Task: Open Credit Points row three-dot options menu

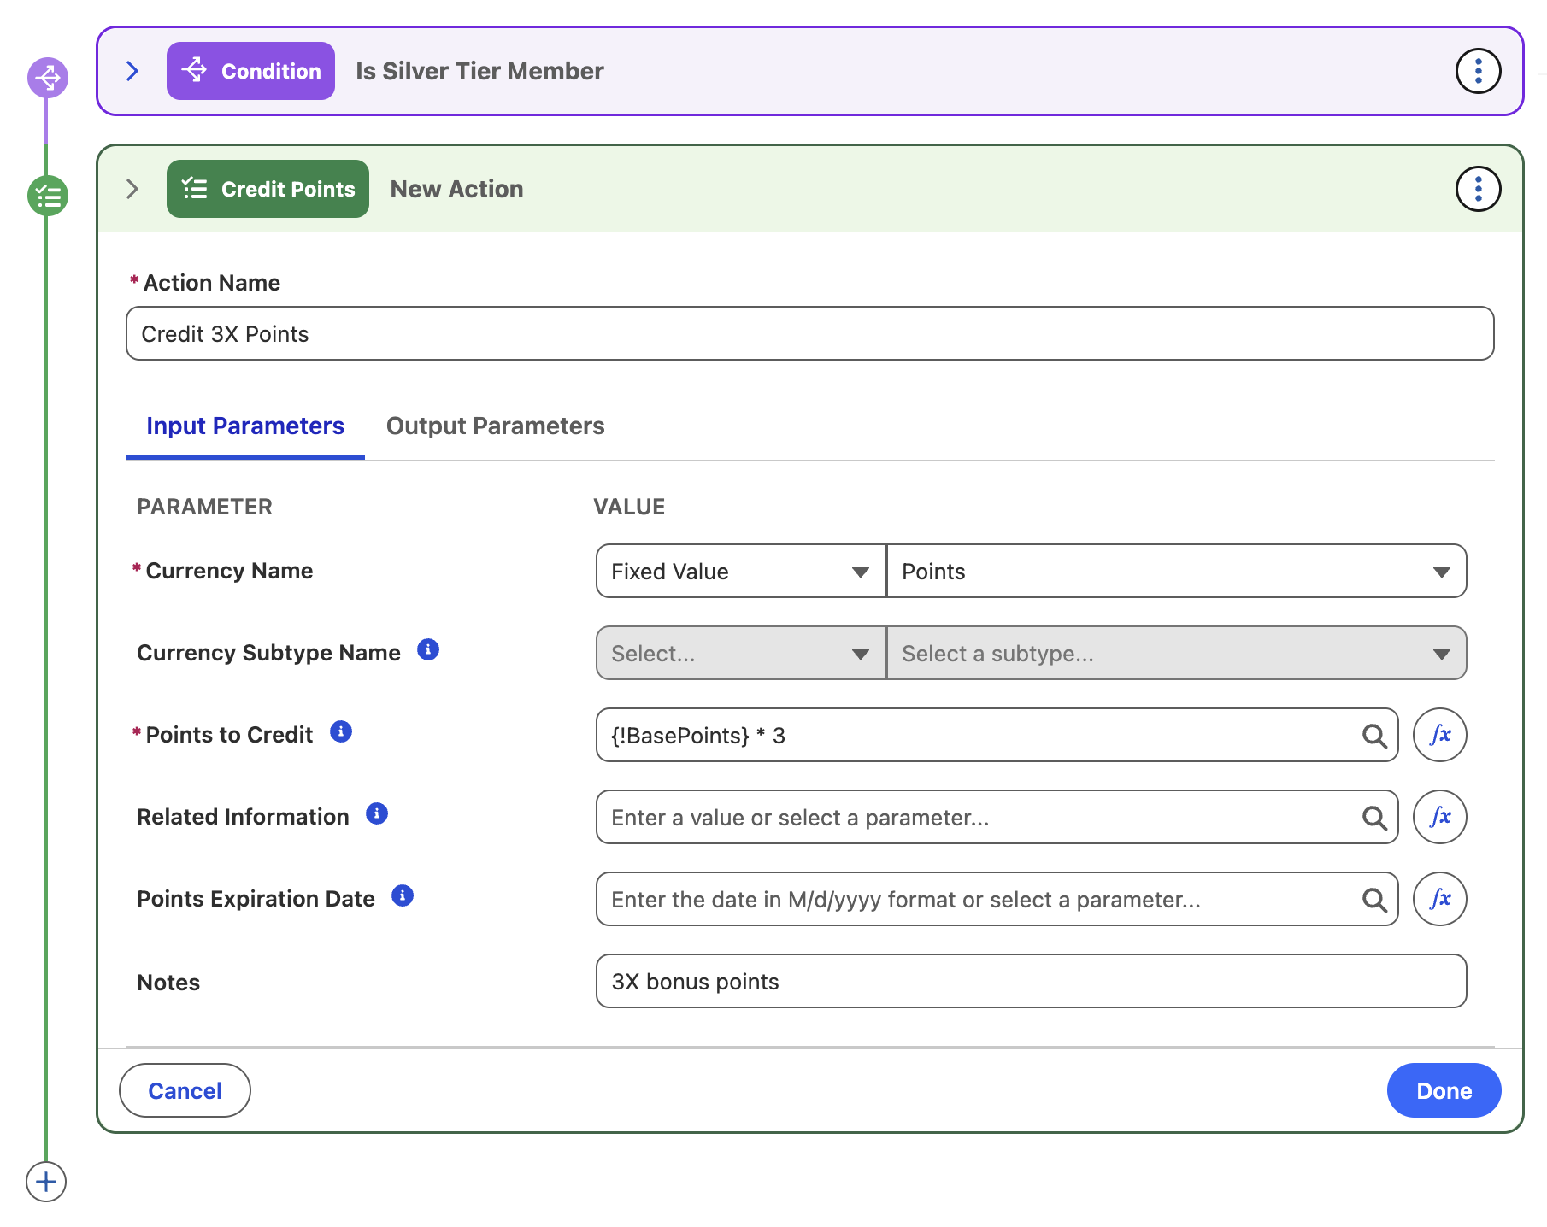Action: click(1478, 189)
